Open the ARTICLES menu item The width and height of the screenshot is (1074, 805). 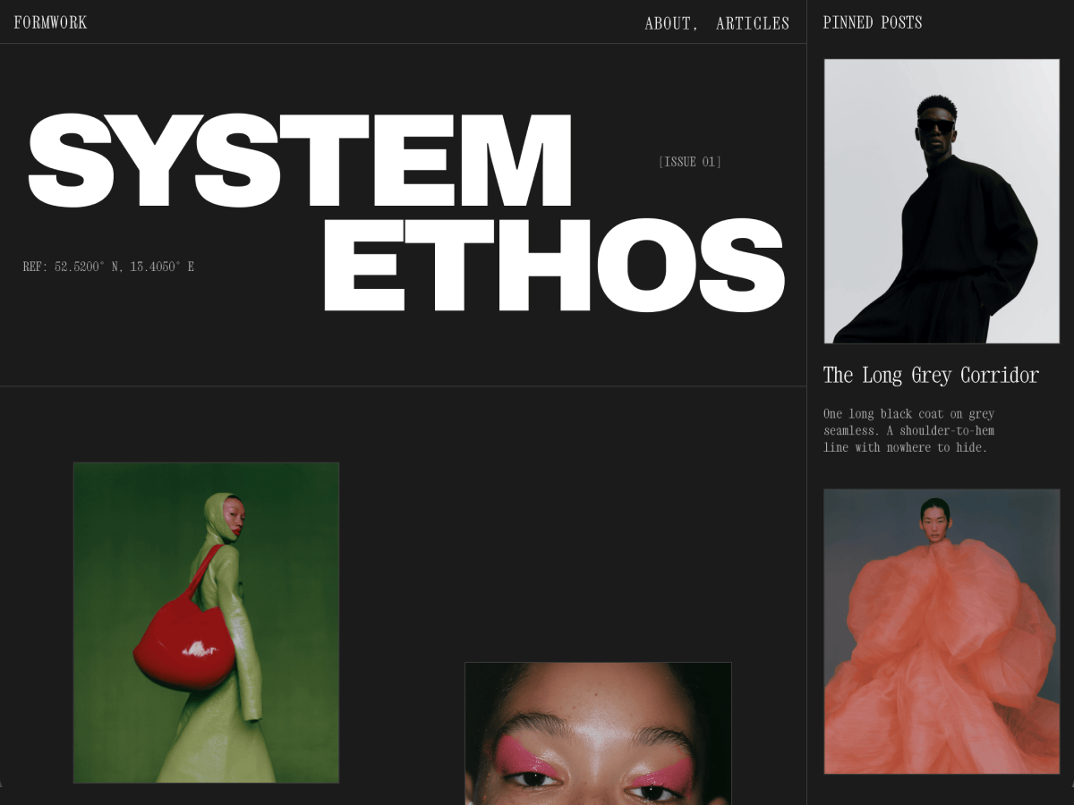(753, 23)
